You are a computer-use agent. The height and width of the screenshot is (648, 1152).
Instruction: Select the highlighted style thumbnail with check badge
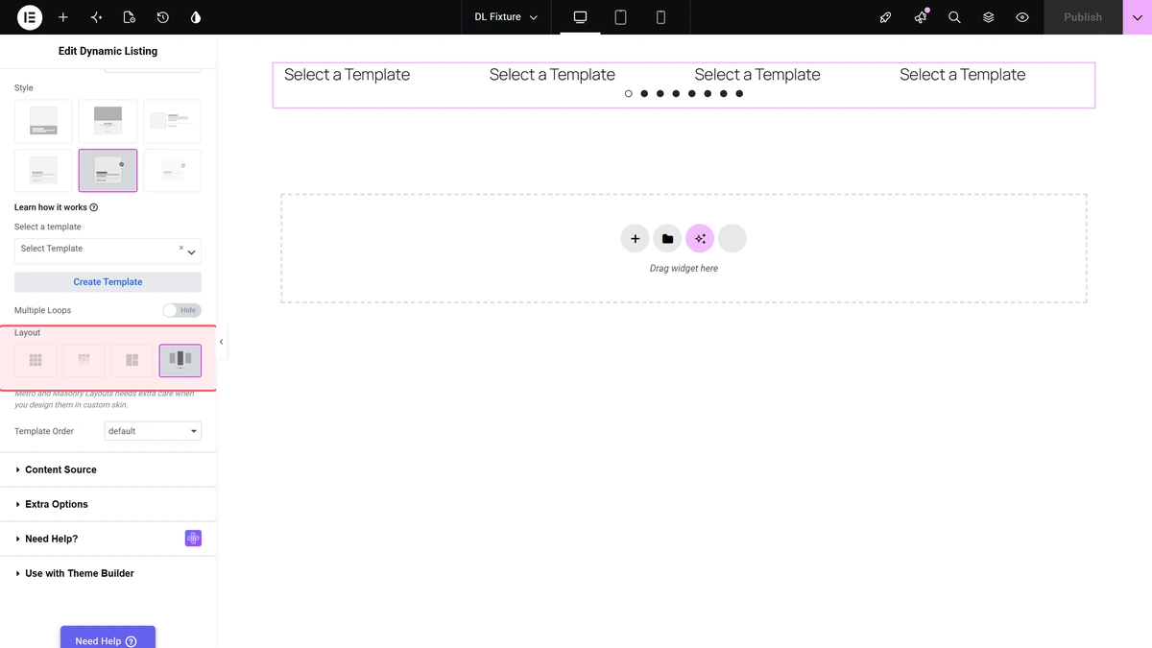108,171
